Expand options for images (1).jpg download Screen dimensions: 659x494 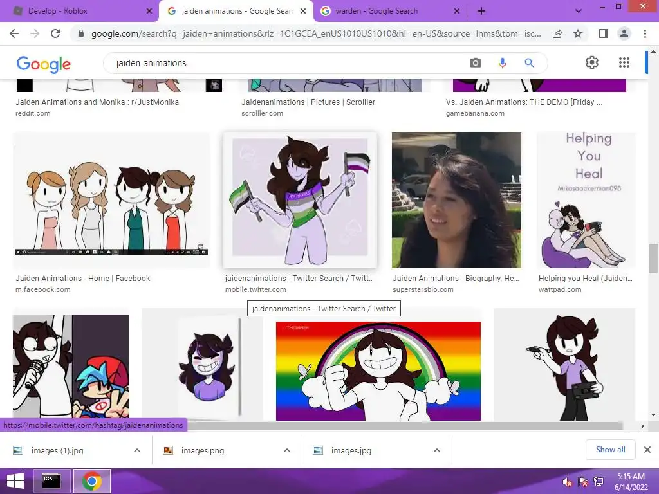[137, 450]
